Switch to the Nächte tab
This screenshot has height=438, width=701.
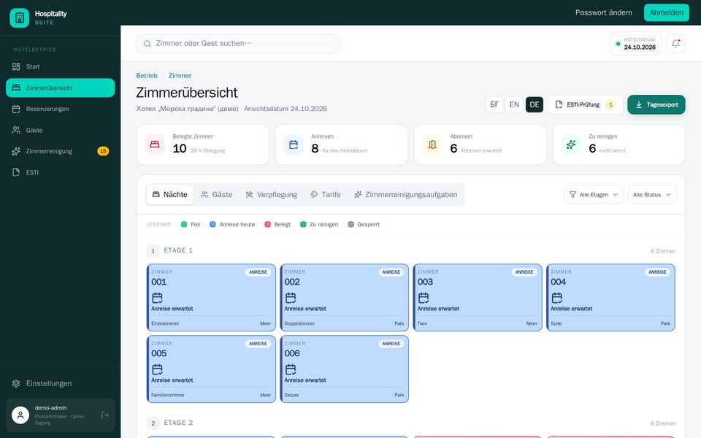[x=170, y=195]
